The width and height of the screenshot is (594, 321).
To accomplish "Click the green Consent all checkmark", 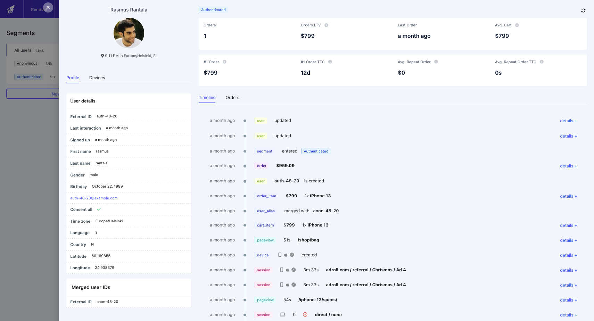I will (99, 209).
